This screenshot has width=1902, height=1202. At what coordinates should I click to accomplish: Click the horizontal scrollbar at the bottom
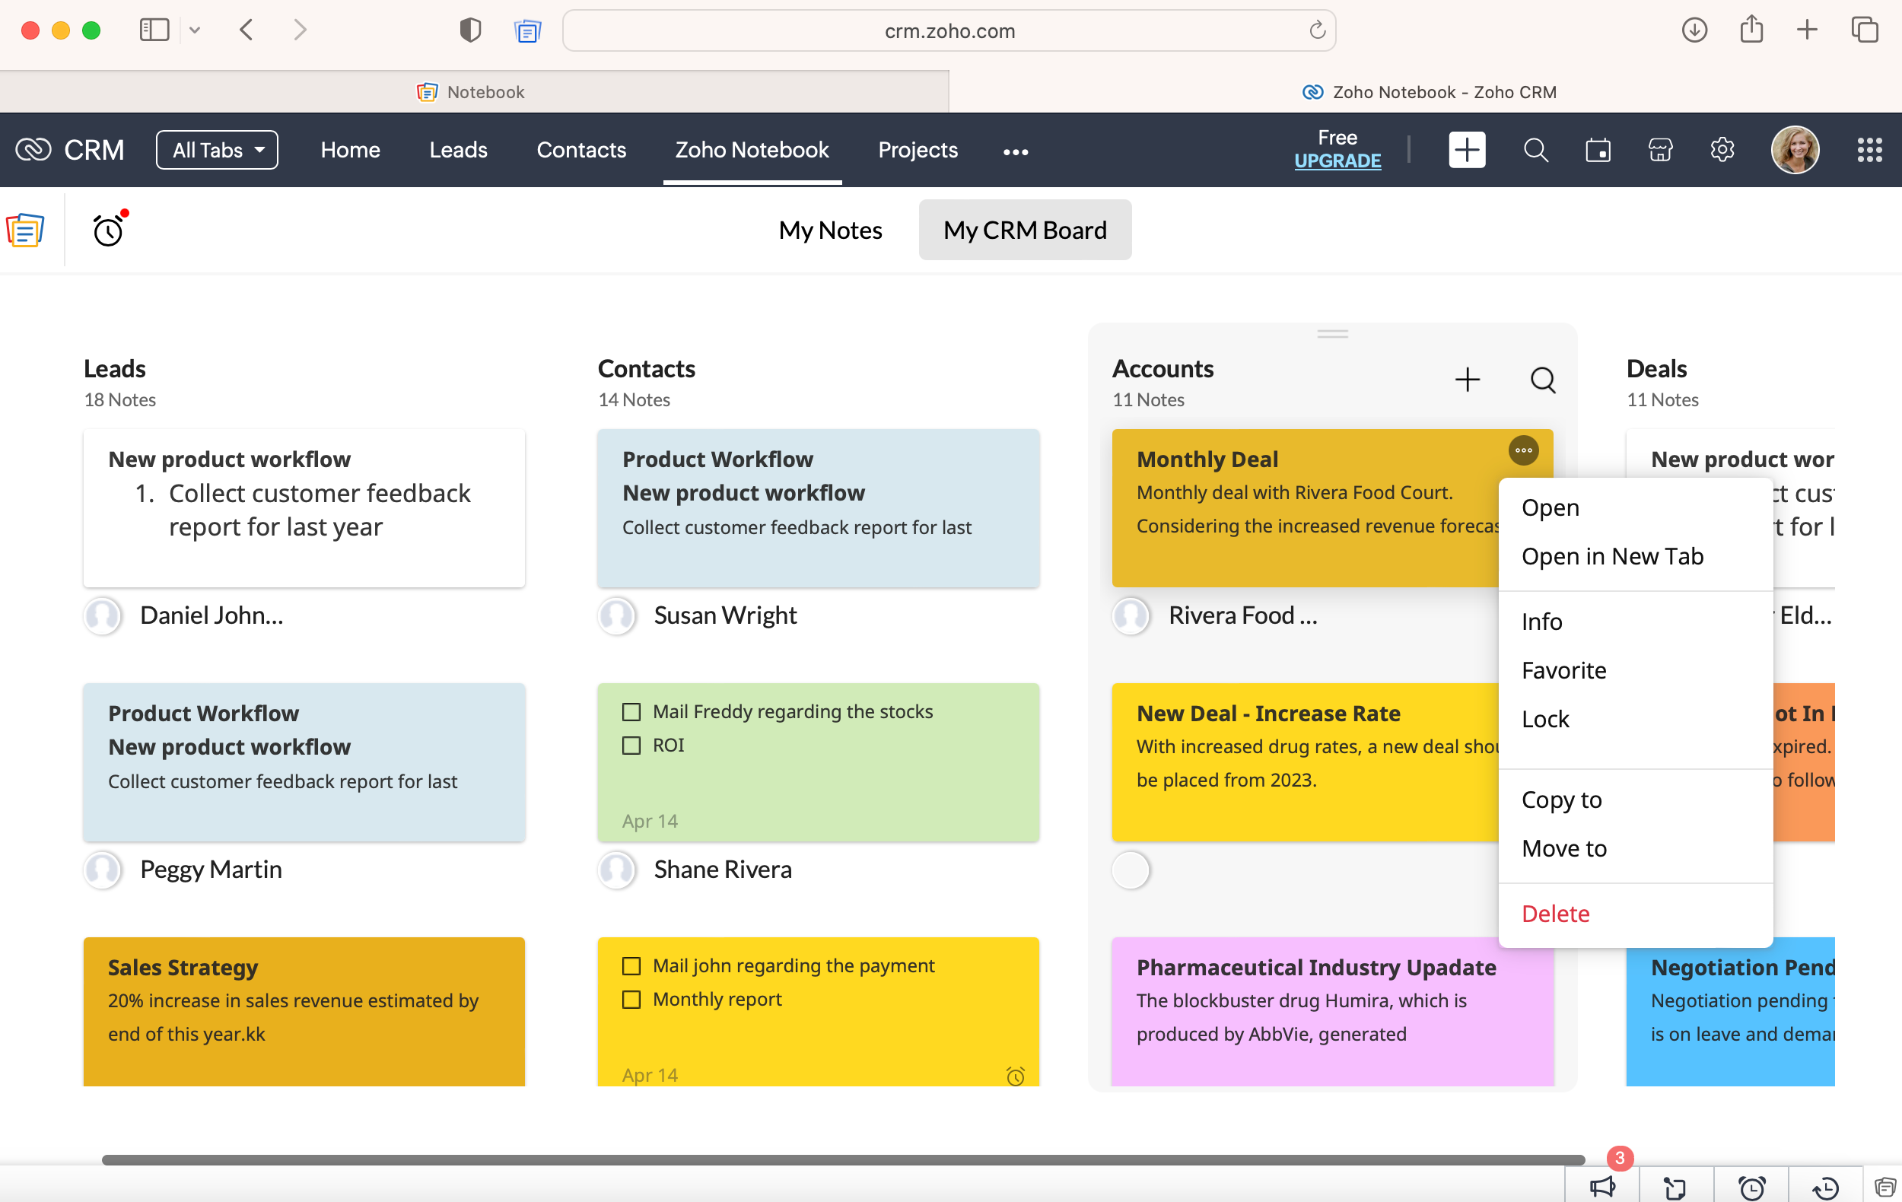pos(843,1159)
